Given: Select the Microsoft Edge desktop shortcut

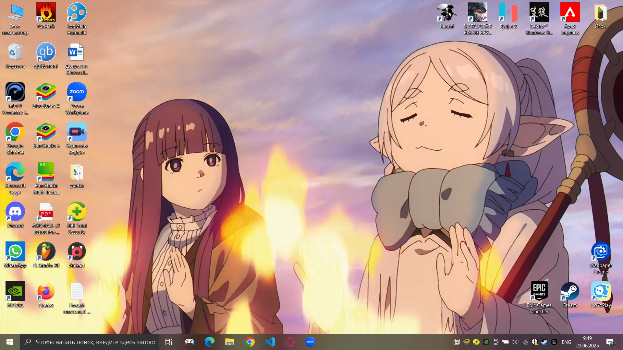Looking at the screenshot, I should coord(15,179).
